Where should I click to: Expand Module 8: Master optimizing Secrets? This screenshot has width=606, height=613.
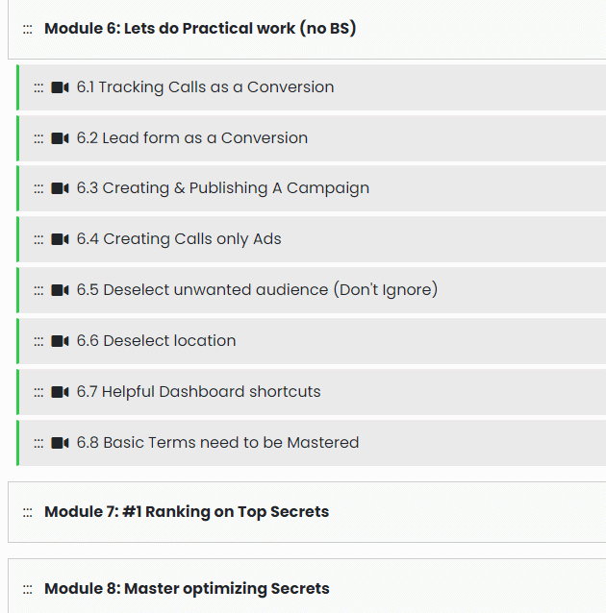pyautogui.click(x=187, y=589)
